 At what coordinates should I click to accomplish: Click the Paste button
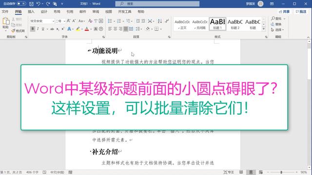(5, 23)
